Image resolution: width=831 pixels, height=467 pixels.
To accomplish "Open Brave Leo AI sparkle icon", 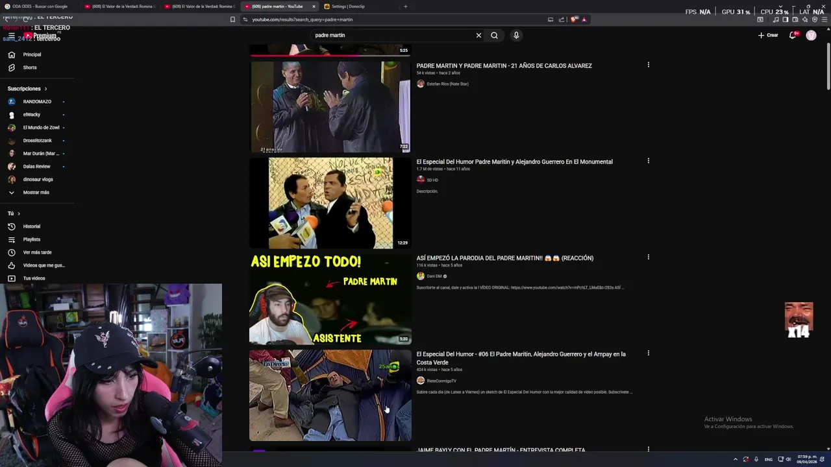I will click(x=805, y=19).
